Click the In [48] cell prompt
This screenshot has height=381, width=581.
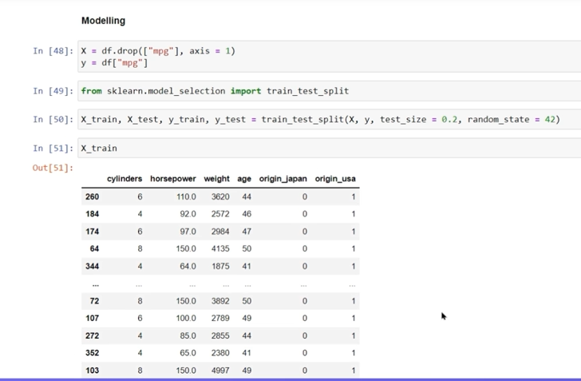53,51
